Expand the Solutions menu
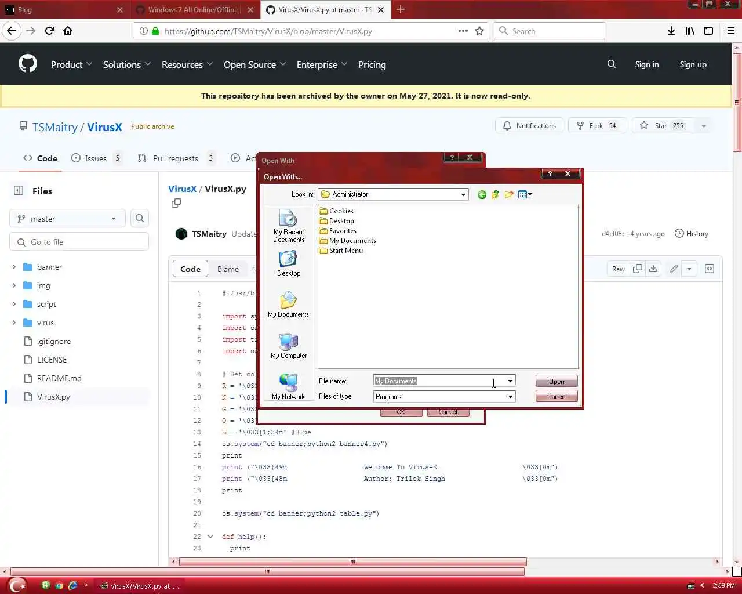742x594 pixels. pyautogui.click(x=127, y=64)
